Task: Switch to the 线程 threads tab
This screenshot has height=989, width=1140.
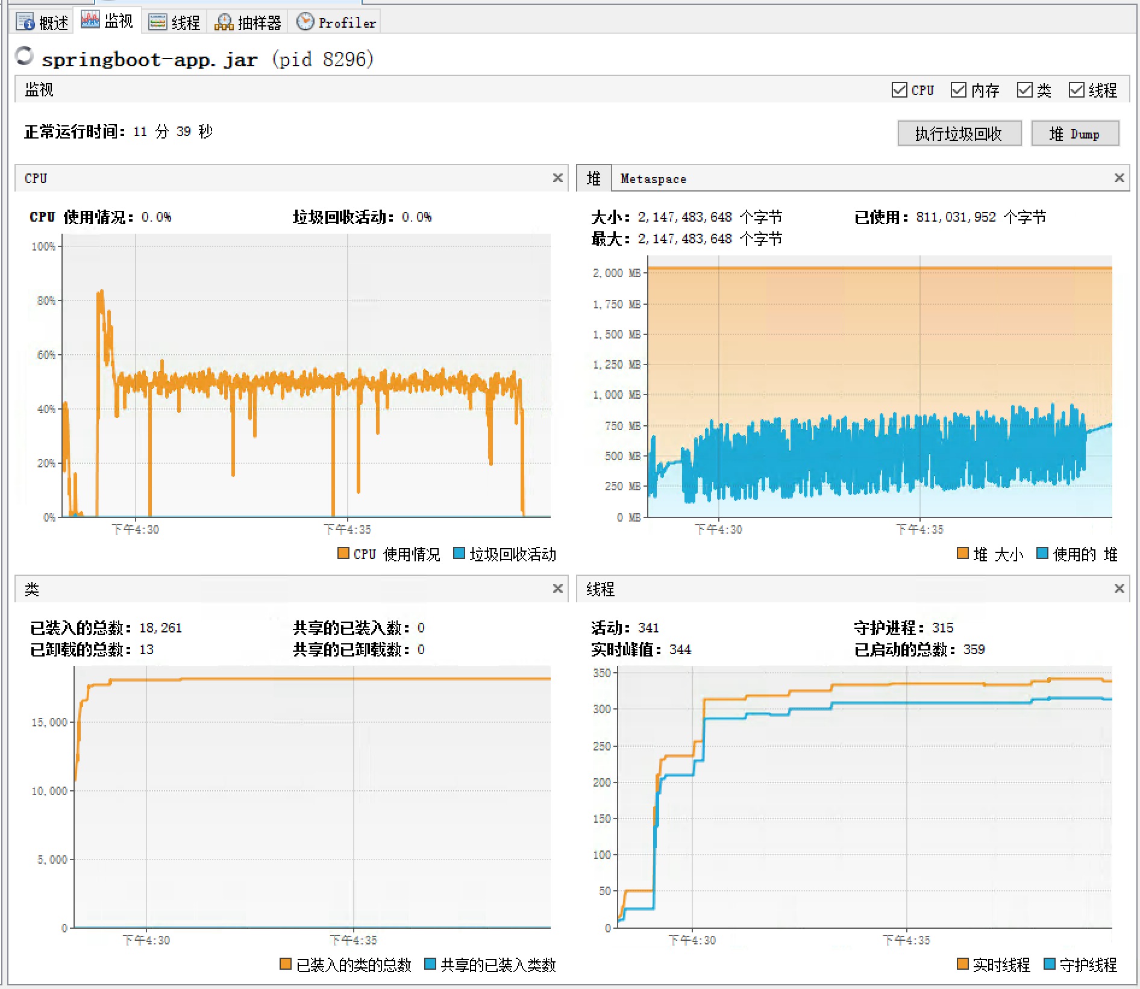Action: coord(174,22)
